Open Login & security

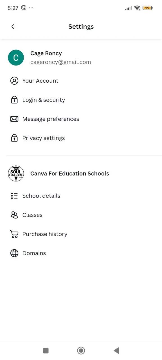coord(81,100)
